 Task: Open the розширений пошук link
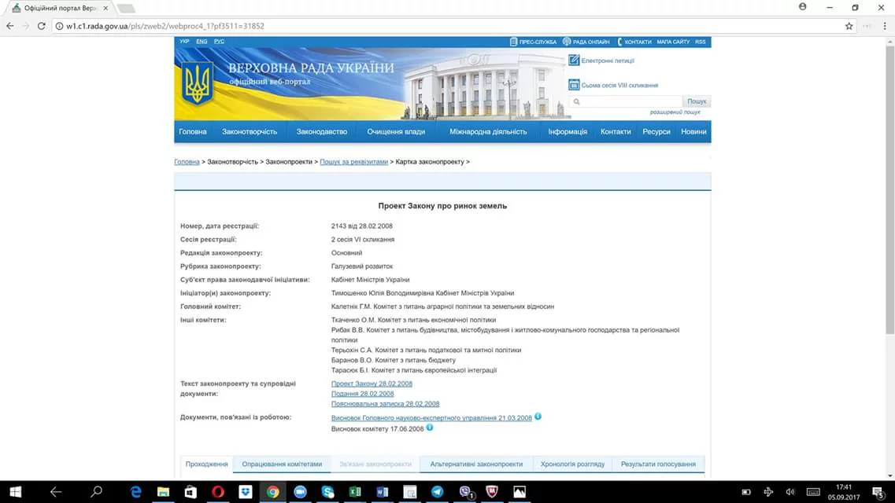[675, 112]
